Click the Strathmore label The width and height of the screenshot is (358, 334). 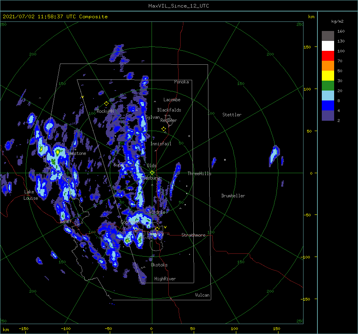tap(193, 235)
